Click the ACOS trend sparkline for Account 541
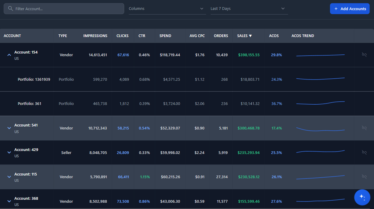374x209 pixels. (320, 129)
